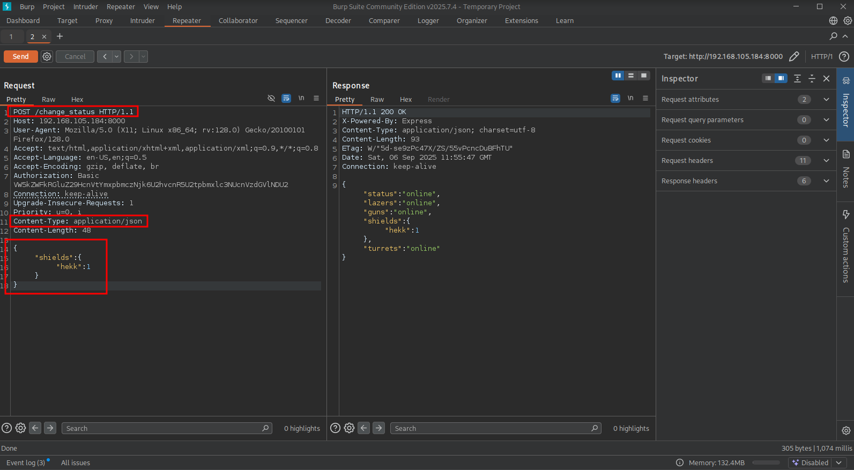Toggle show newline characters in Response
This screenshot has height=470, width=854.
(630, 98)
